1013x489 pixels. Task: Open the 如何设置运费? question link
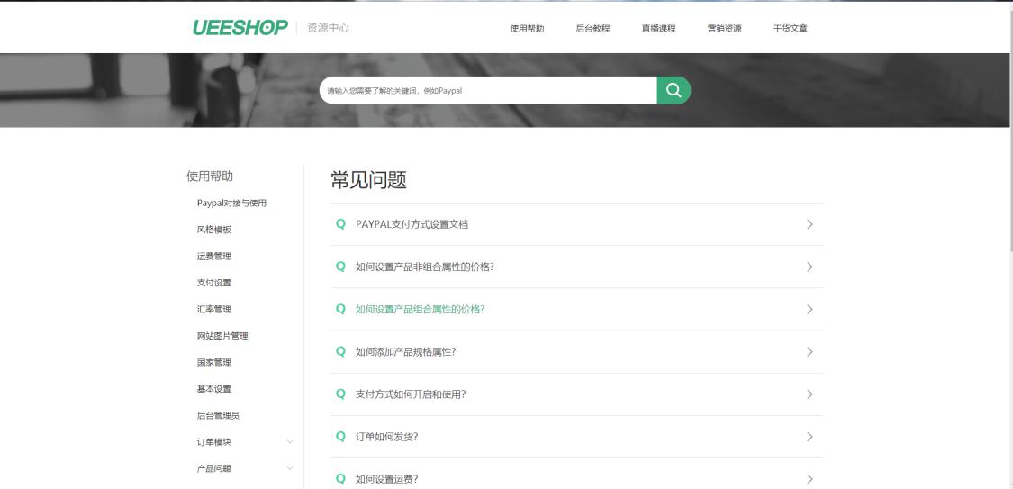pos(386,479)
